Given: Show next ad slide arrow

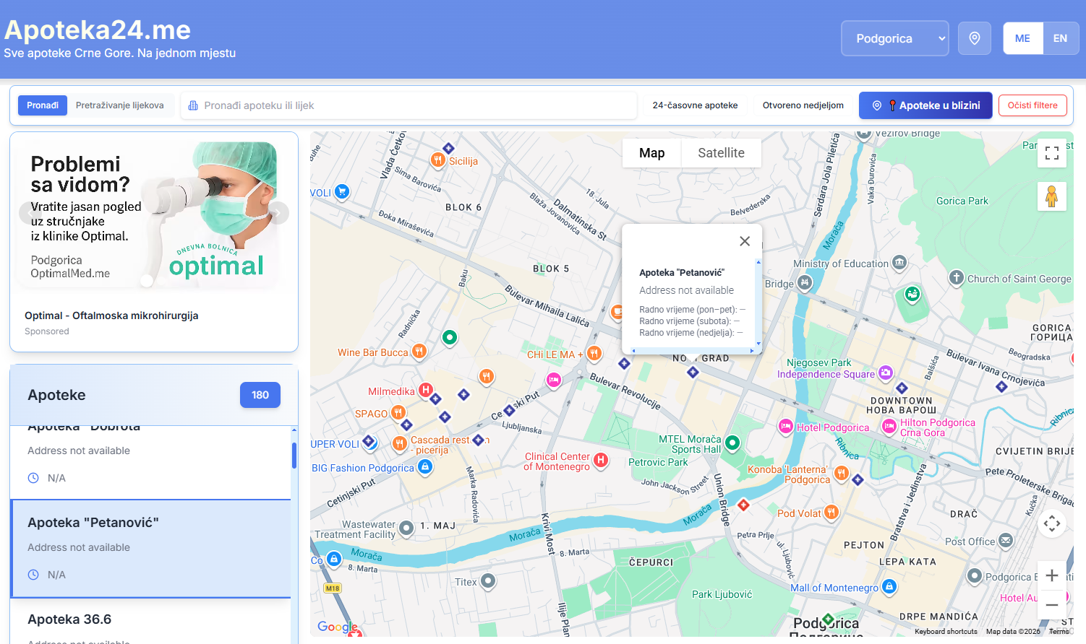Looking at the screenshot, I should [278, 212].
